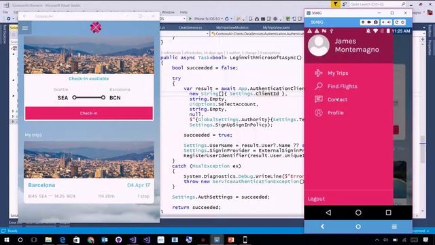
Task: Open Text Explorer side tab
Action: (4, 34)
